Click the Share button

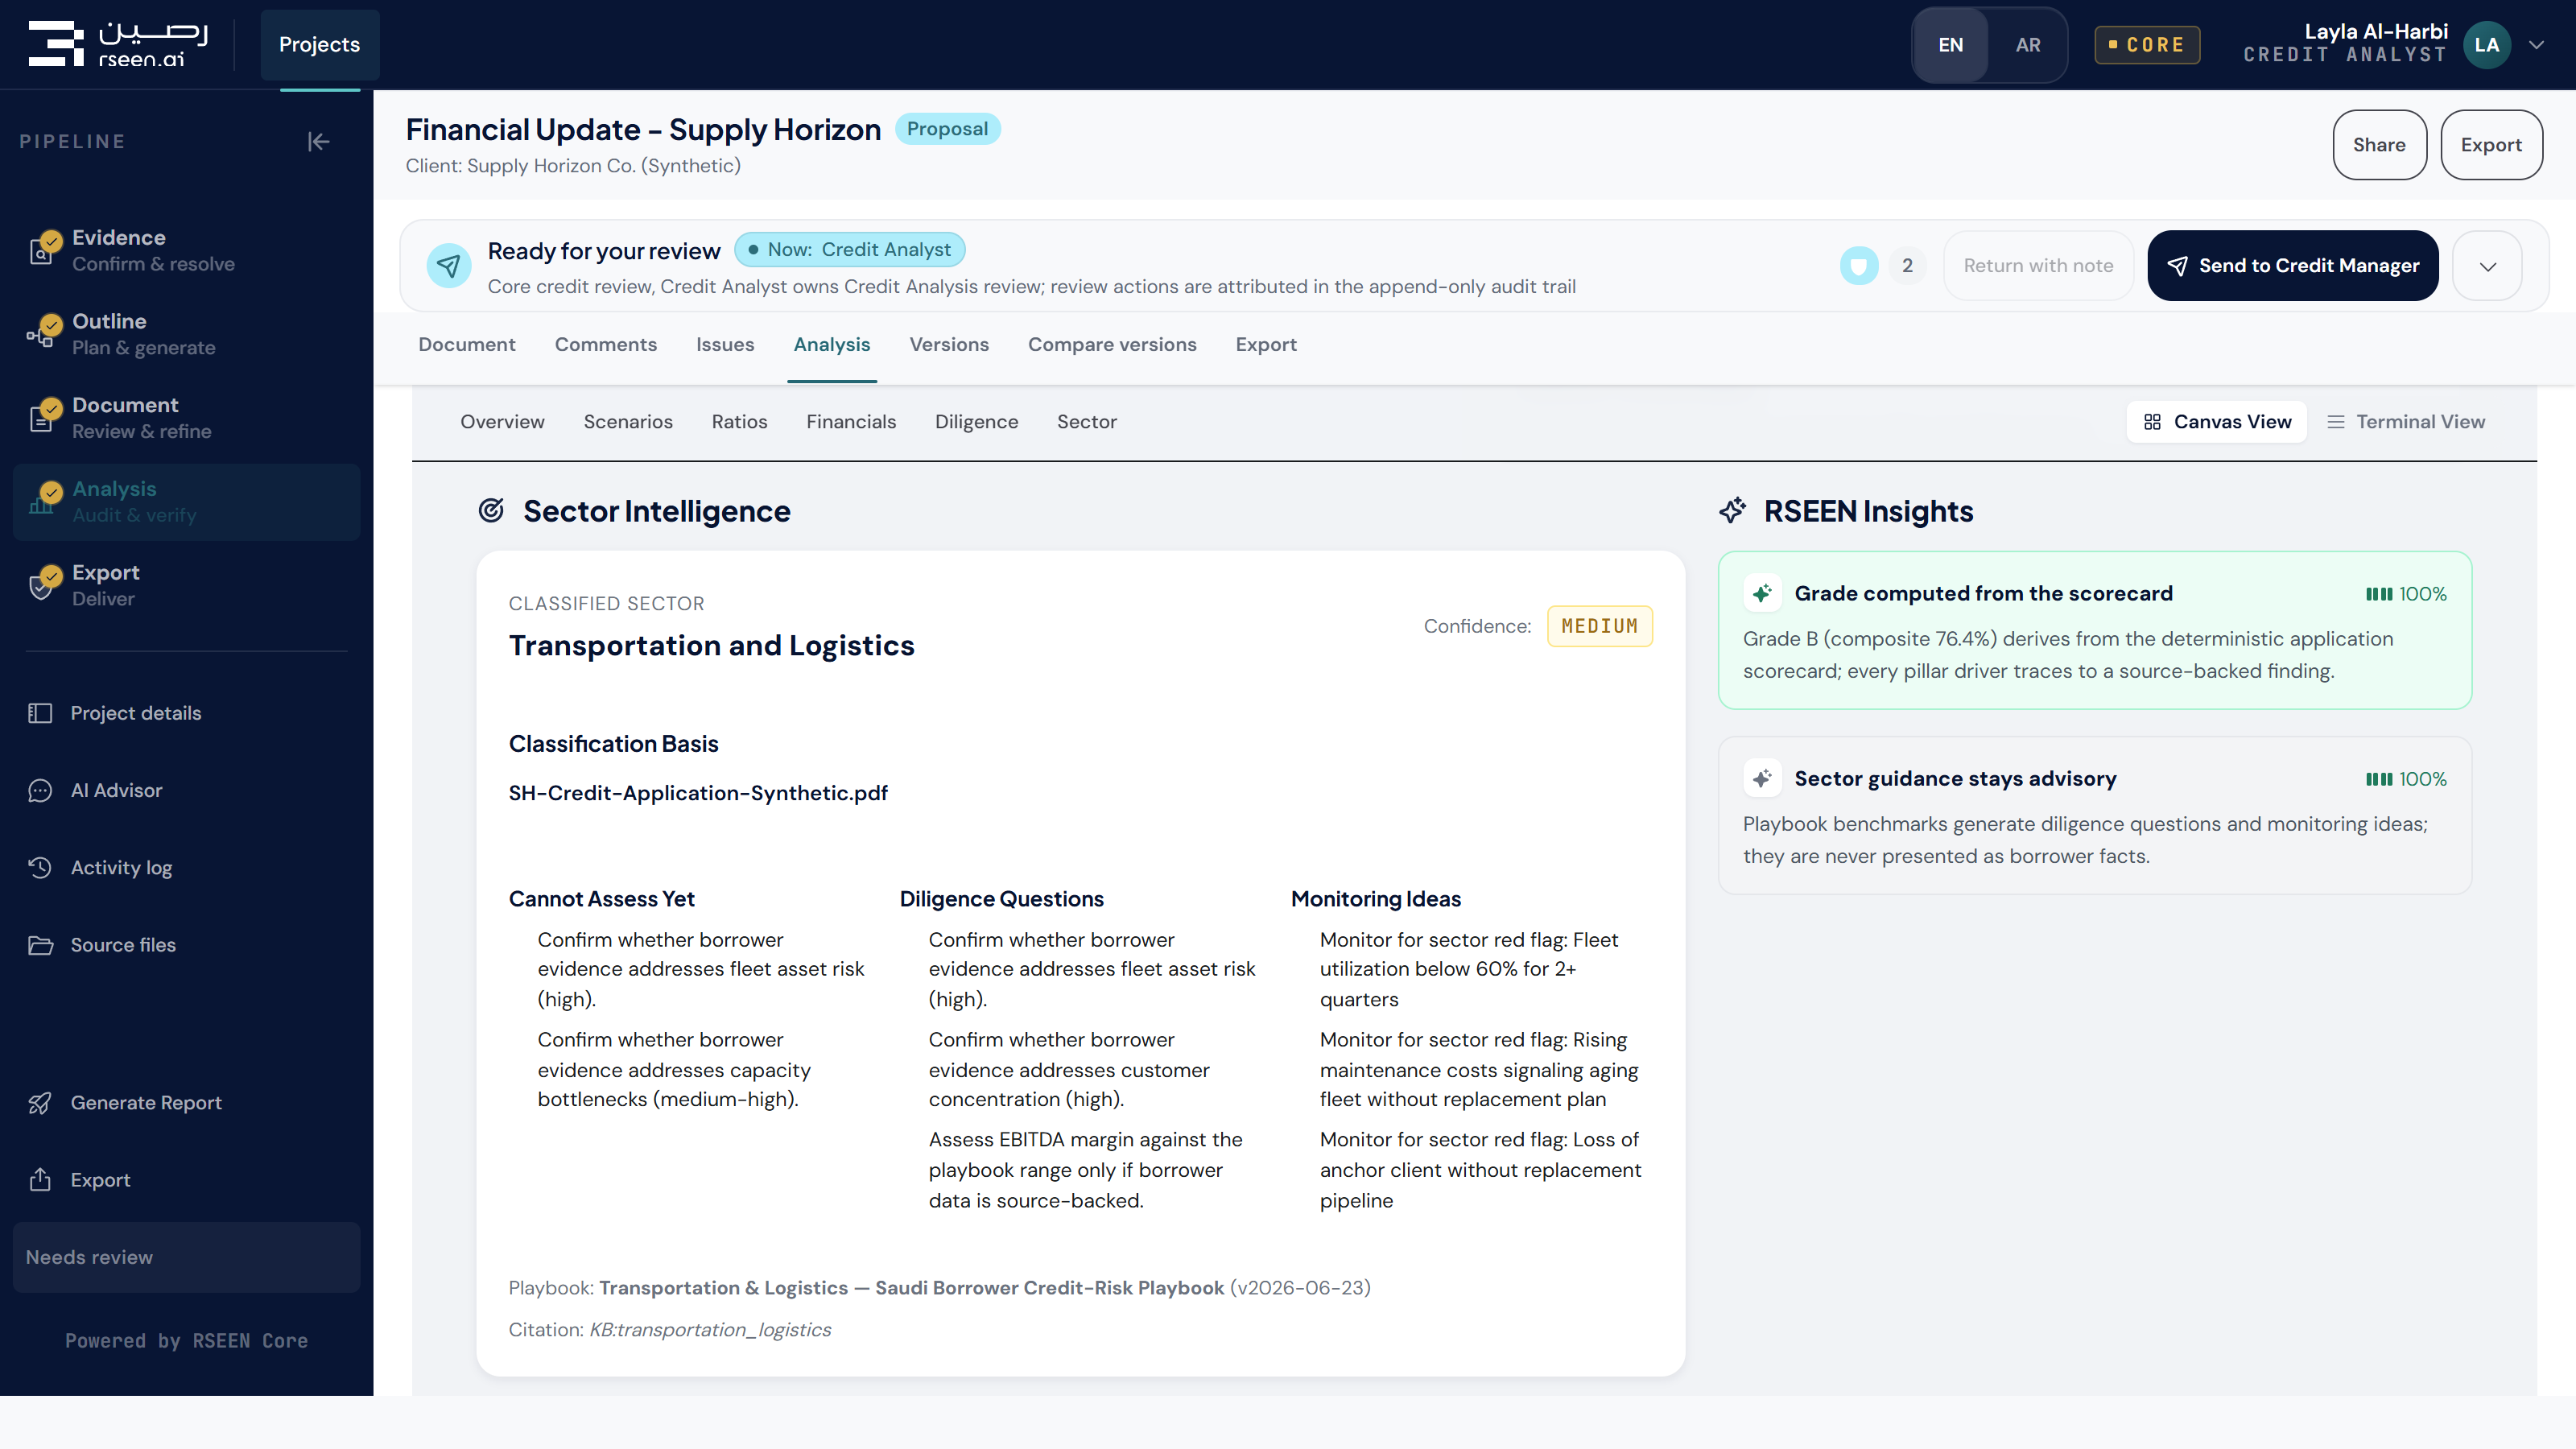click(x=2379, y=145)
